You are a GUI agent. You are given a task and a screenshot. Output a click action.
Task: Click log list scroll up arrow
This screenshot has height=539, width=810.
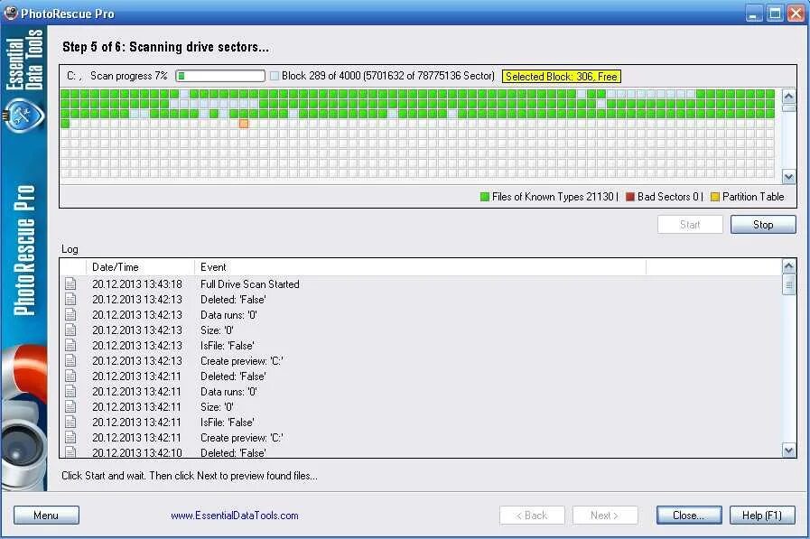[789, 266]
